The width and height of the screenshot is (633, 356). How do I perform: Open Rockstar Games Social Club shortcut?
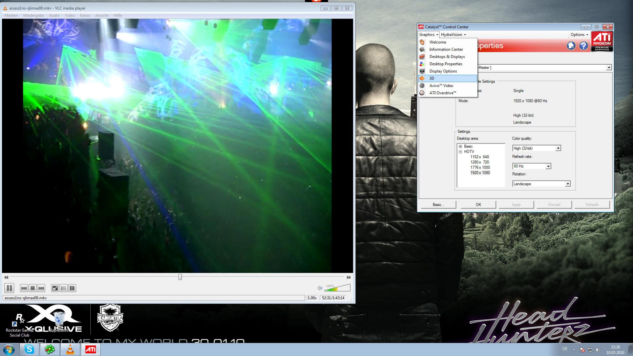[19, 325]
